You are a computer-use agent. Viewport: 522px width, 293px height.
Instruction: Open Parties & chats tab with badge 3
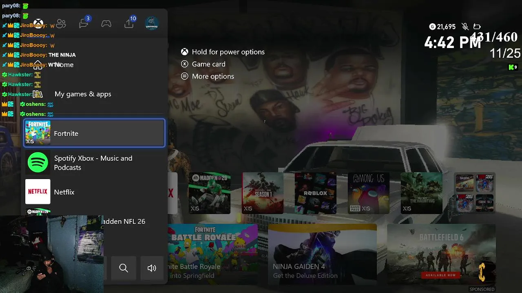tap(84, 23)
